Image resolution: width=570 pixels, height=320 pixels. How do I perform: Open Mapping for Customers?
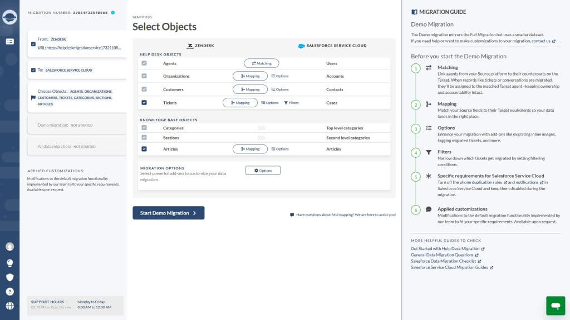[250, 89]
